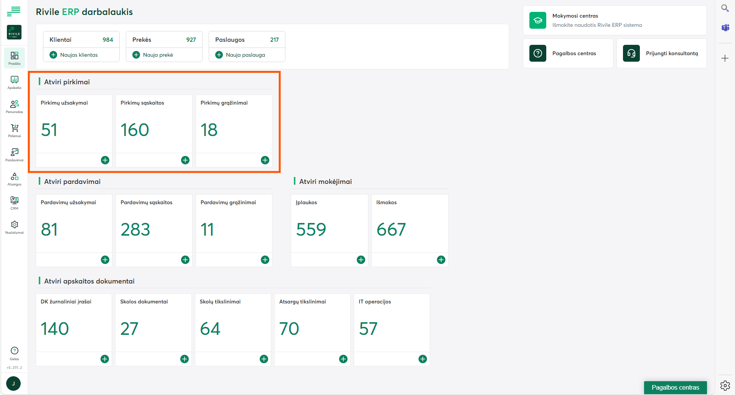
Task: Expand the top-left hamburger menu
Action: (14, 11)
